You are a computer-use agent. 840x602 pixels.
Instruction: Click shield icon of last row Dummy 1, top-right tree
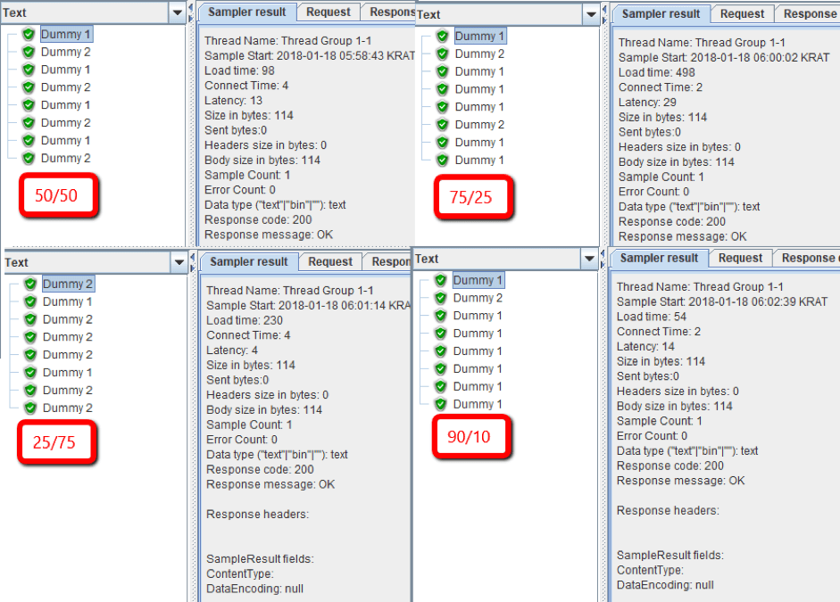pyautogui.click(x=442, y=160)
